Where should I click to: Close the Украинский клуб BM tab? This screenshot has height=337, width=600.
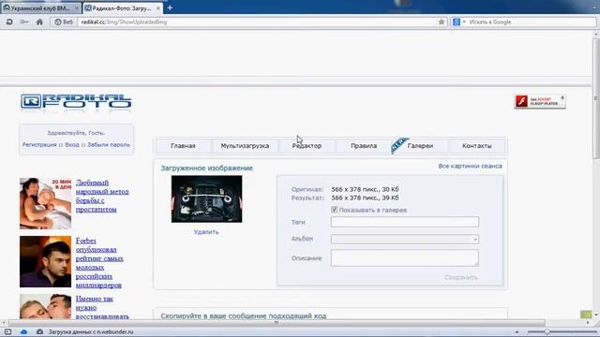click(x=77, y=7)
